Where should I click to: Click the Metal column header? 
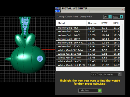(71, 23)
